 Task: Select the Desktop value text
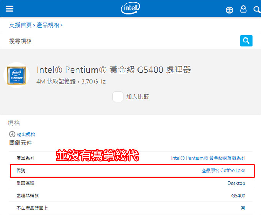click(236, 183)
